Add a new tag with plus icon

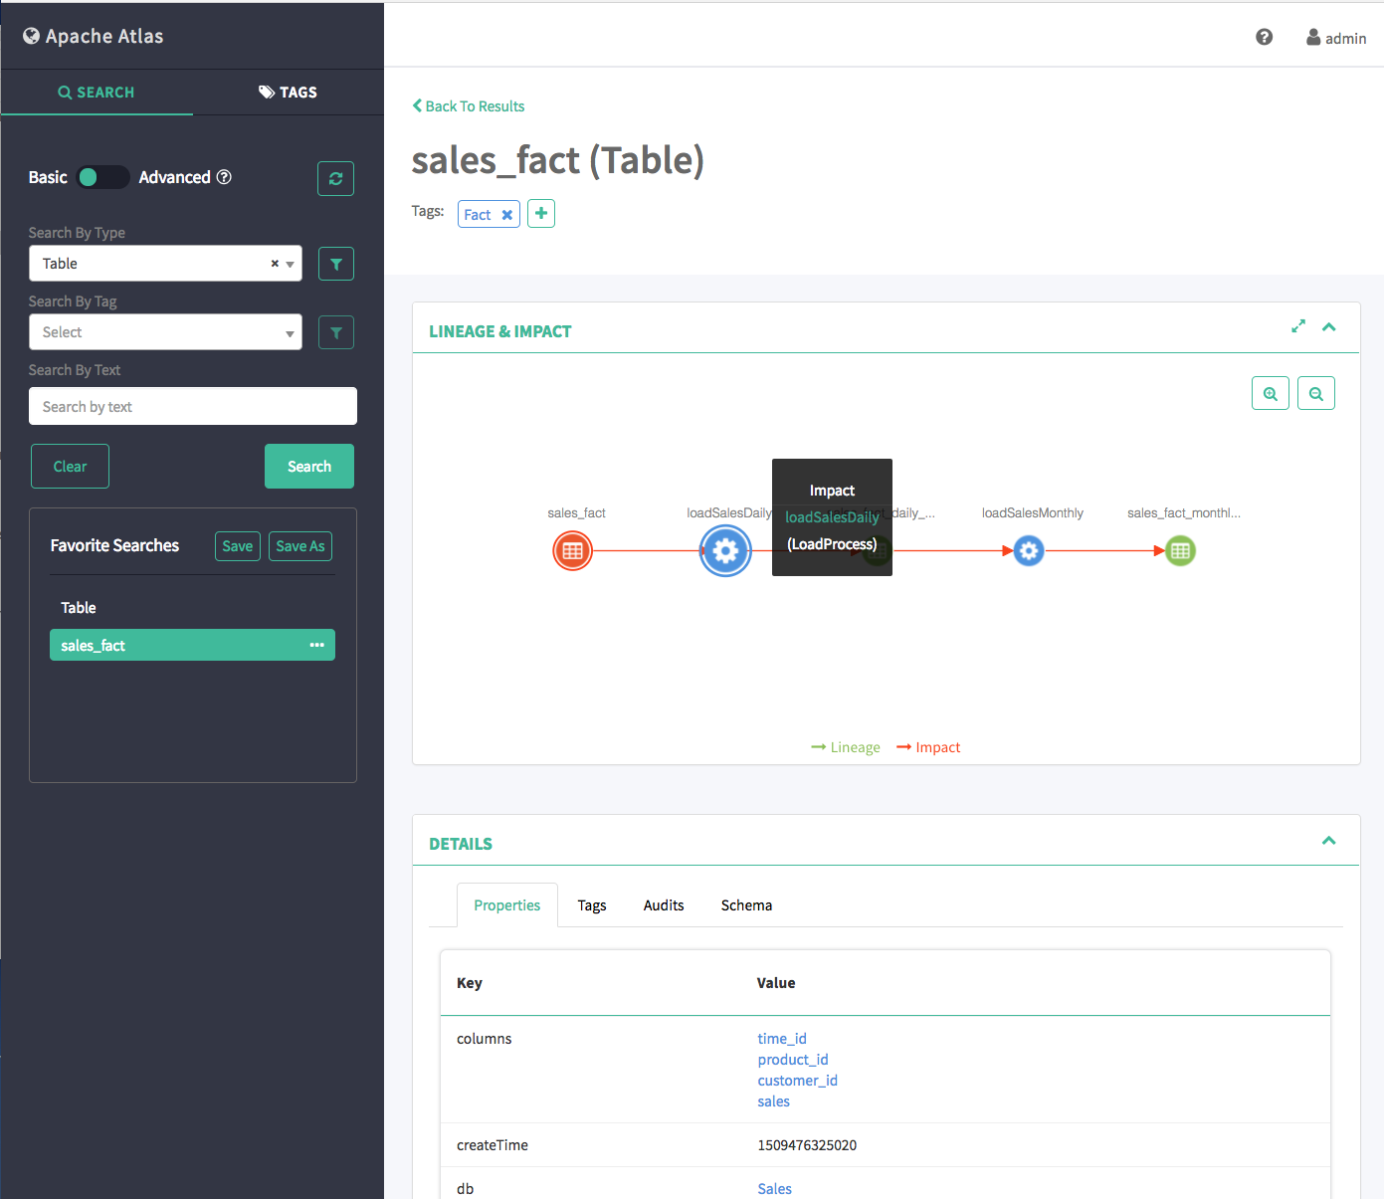pos(540,214)
